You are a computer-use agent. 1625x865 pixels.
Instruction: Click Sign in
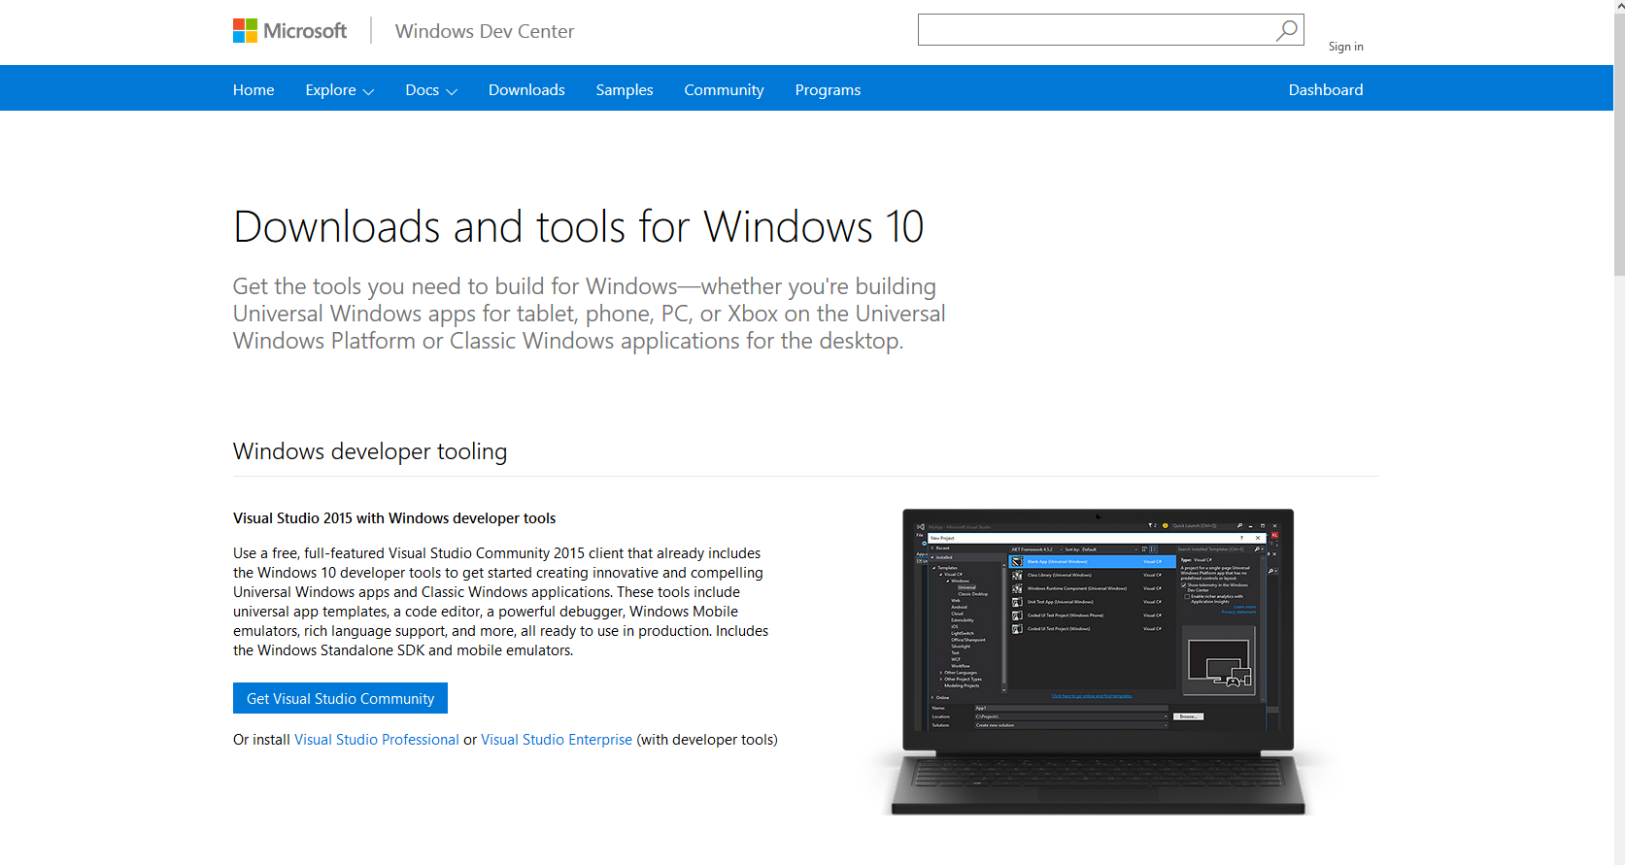pyautogui.click(x=1345, y=47)
